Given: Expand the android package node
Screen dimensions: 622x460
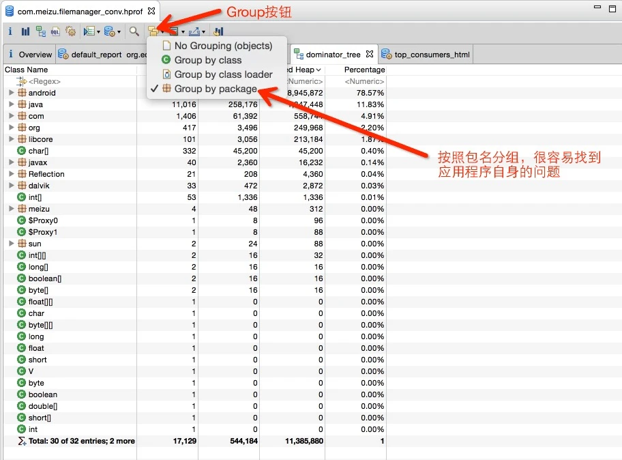Looking at the screenshot, I should click(12, 93).
